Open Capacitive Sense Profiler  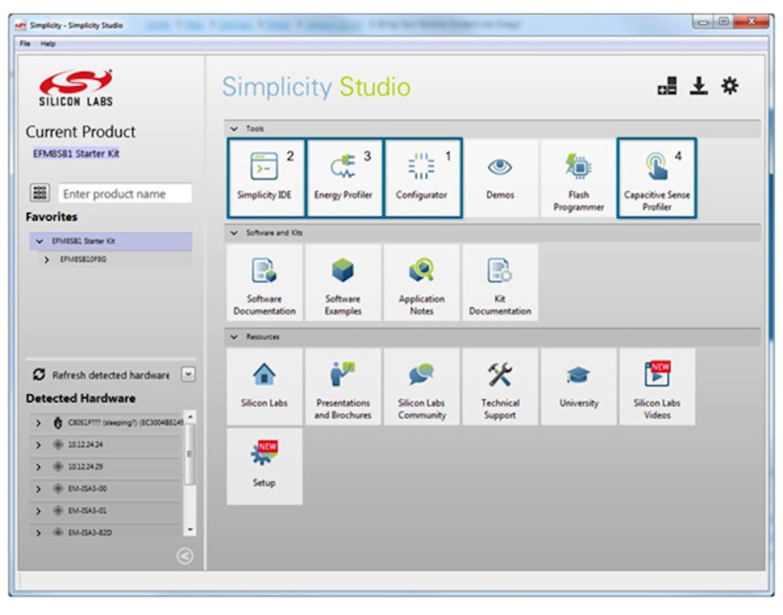tap(656, 178)
